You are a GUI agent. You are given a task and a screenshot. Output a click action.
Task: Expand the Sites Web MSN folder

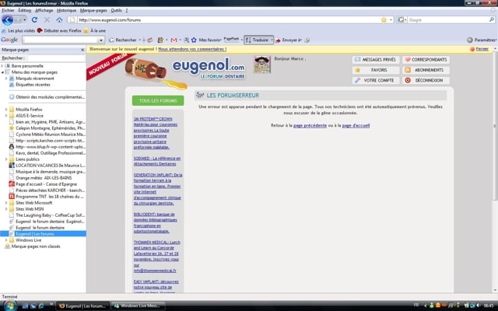tap(6, 209)
